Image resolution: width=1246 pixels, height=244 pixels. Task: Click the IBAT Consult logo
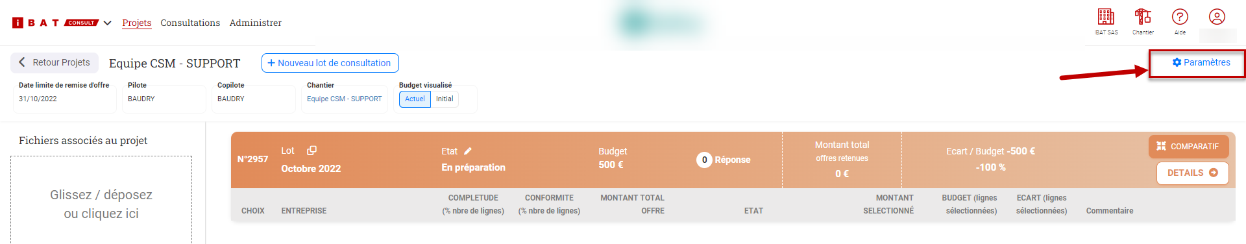coord(55,23)
